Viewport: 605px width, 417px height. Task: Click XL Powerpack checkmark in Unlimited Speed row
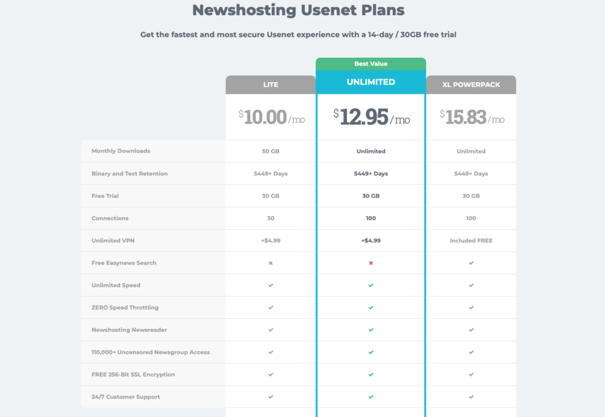471,285
